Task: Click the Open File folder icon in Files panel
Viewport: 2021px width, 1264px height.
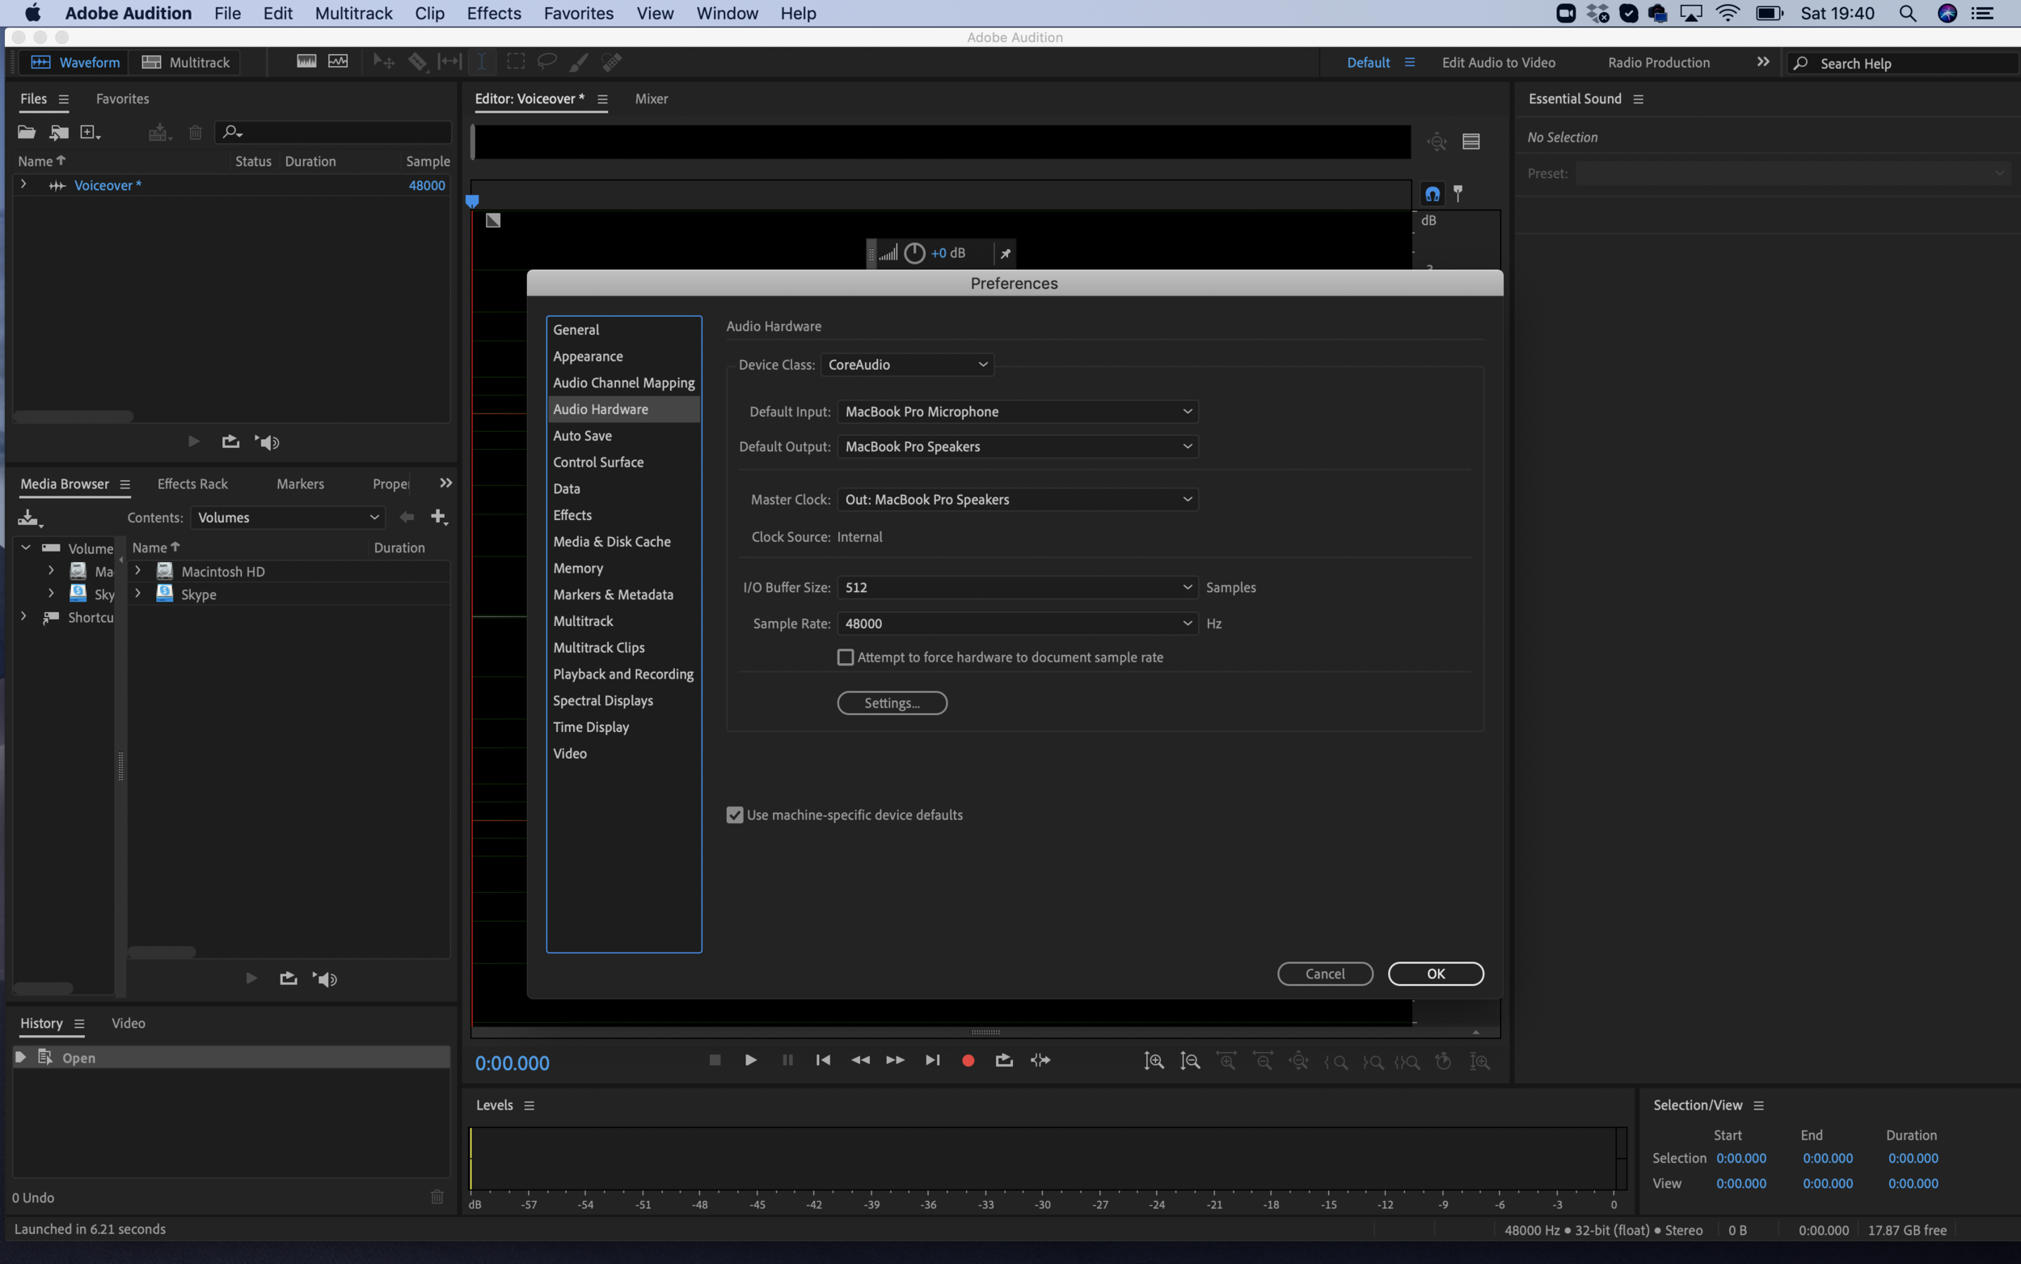Action: click(x=27, y=132)
